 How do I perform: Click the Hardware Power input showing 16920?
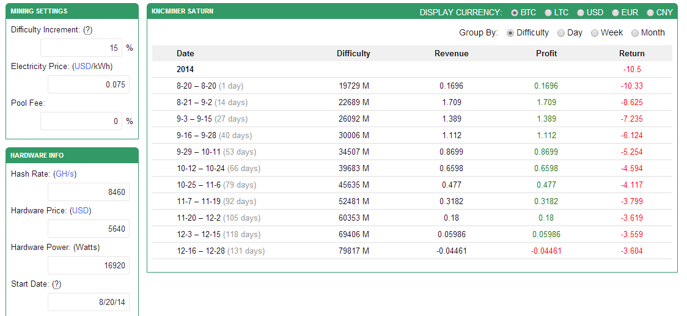click(89, 265)
